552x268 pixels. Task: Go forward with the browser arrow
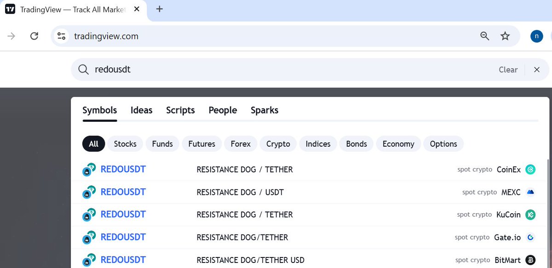pos(11,36)
